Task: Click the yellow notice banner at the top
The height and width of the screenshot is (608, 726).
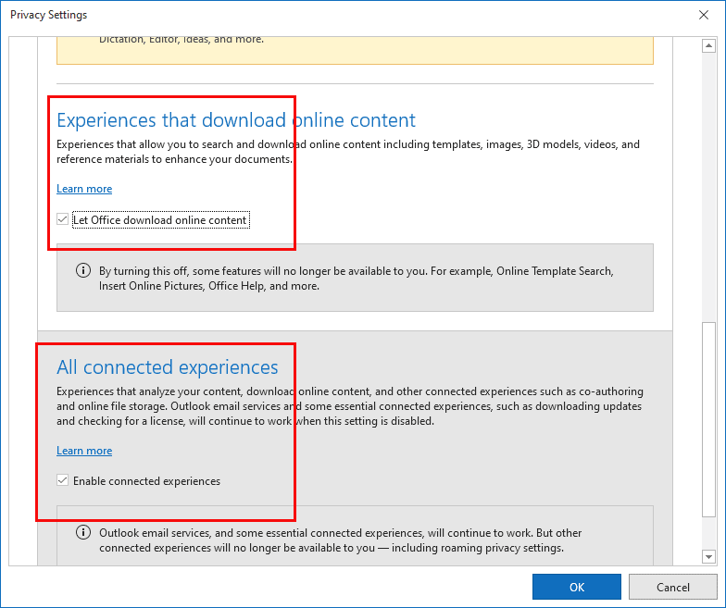Action: [x=355, y=50]
